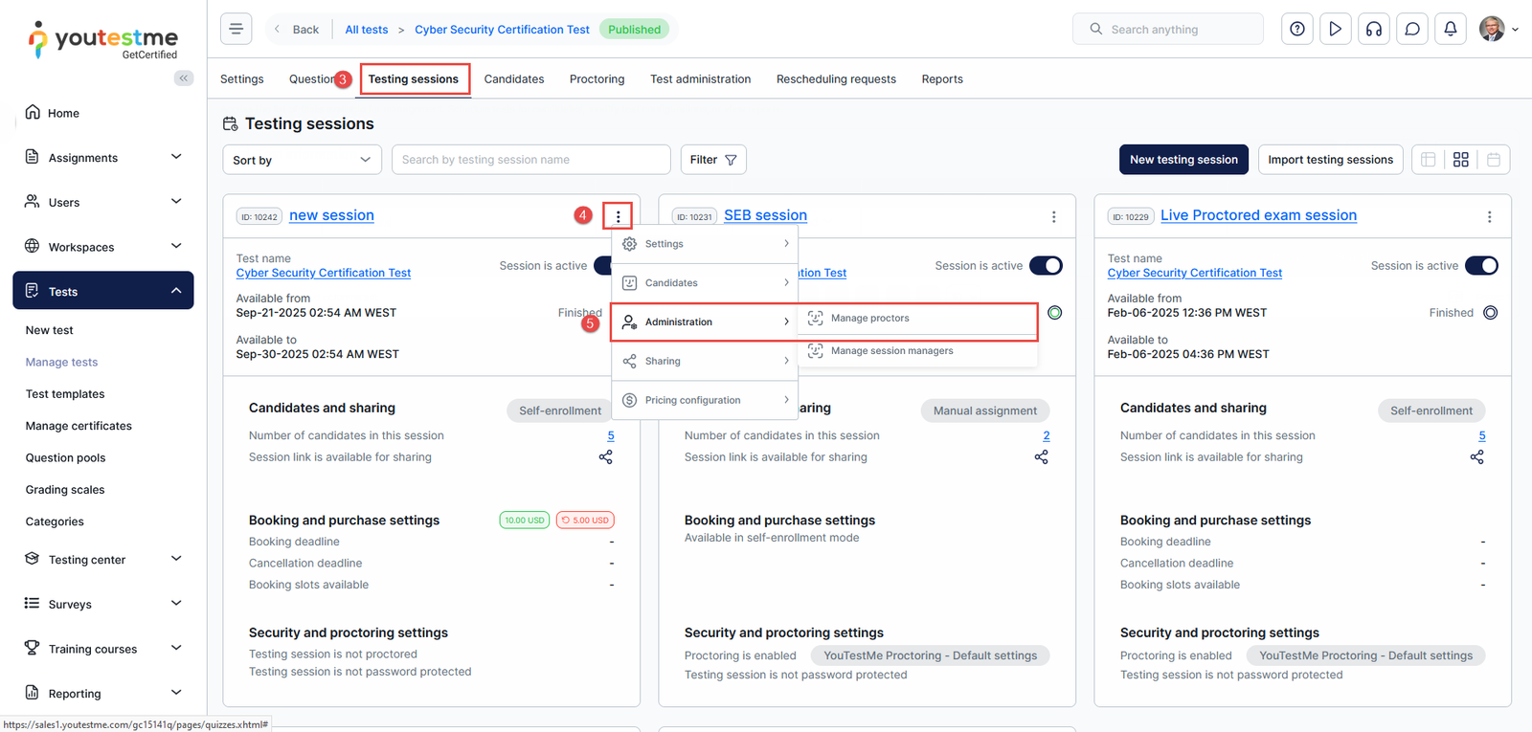Click the play video tutorial icon
Image resolution: width=1532 pixels, height=732 pixels.
(x=1335, y=30)
